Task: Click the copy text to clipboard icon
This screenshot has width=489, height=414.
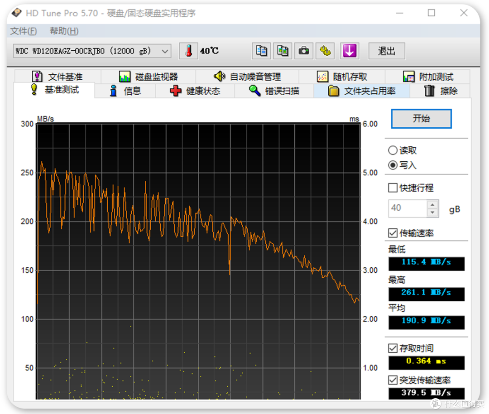Action: pyautogui.click(x=261, y=51)
